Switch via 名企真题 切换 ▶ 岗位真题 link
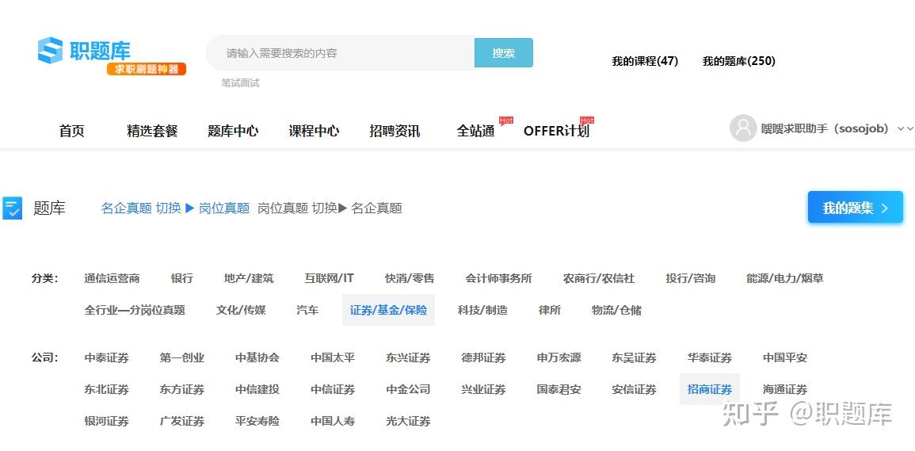 pos(175,208)
